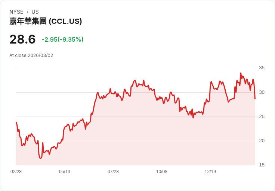
Task: Click the 嘉年華集團 (CCL.US) stock title
Action: coord(46,21)
